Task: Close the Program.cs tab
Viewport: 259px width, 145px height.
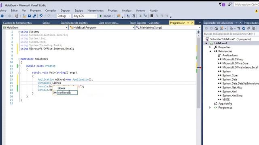Action: pos(192,23)
